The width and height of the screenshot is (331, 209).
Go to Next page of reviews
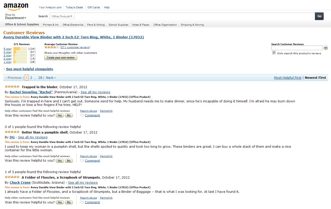tap(51, 78)
